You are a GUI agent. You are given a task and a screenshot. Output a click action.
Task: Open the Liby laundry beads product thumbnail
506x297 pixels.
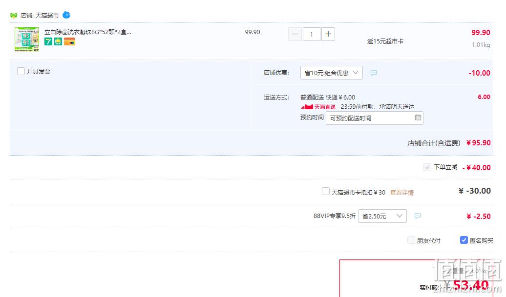(27, 40)
